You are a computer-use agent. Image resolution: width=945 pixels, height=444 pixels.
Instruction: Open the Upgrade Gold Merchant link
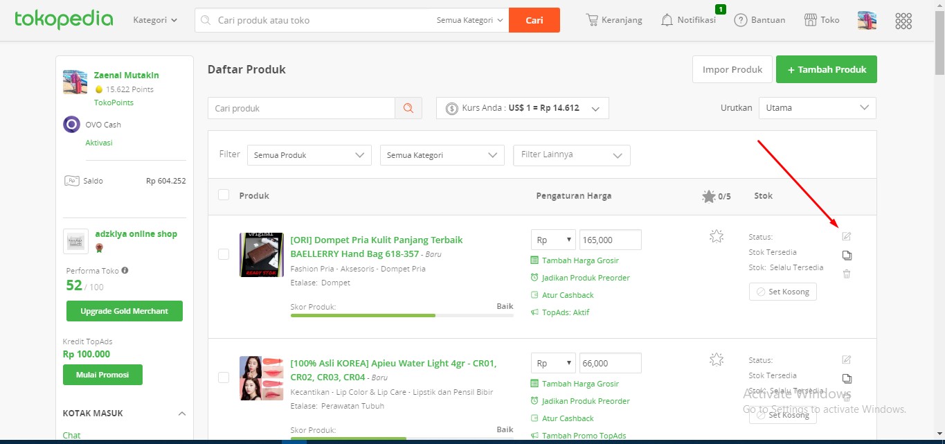tap(124, 311)
